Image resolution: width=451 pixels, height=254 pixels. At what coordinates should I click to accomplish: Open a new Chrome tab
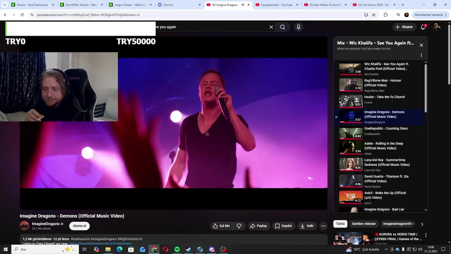click(x=403, y=5)
